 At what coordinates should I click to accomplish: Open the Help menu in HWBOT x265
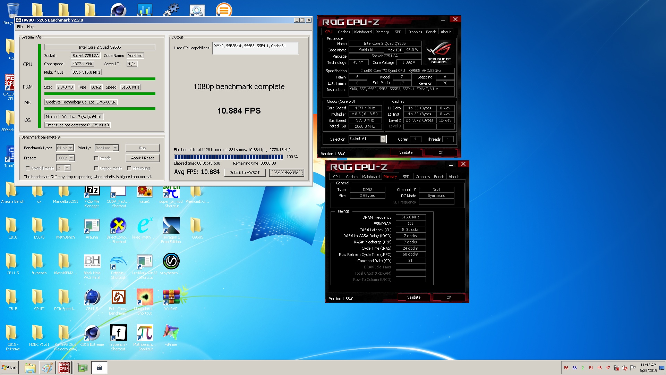point(31,27)
